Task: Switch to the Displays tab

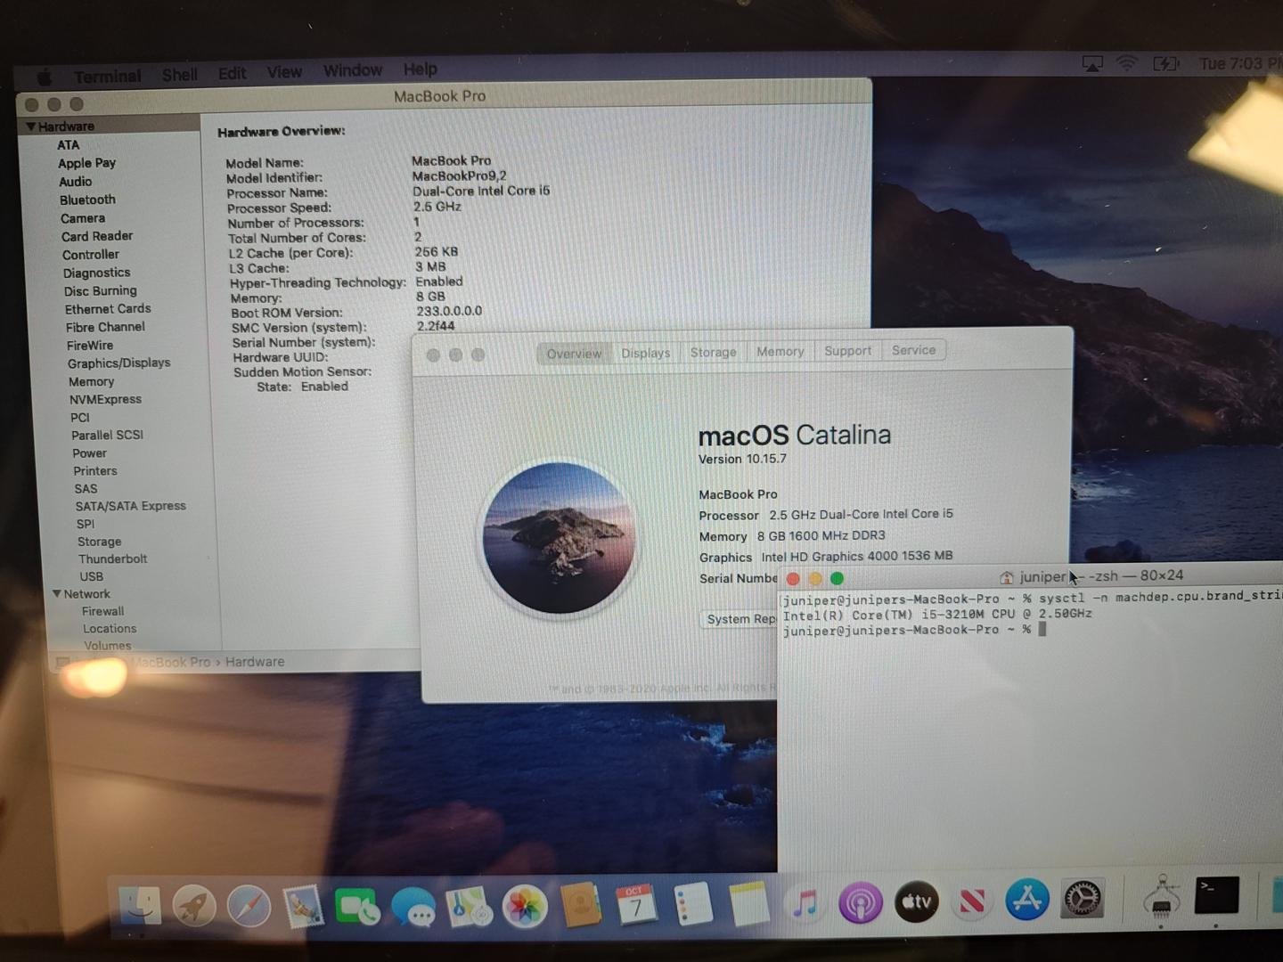Action: (645, 353)
